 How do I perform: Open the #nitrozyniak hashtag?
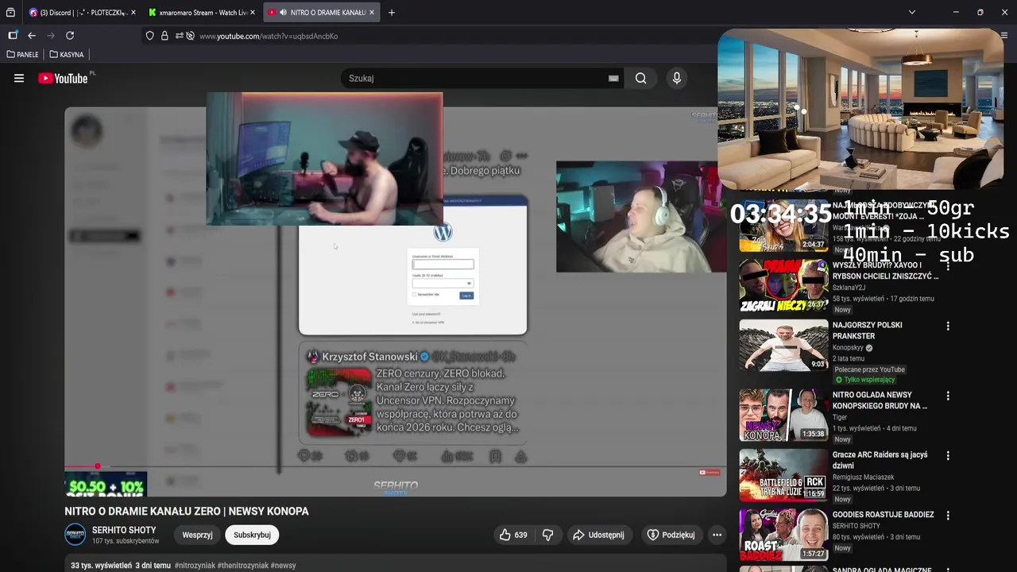195,566
